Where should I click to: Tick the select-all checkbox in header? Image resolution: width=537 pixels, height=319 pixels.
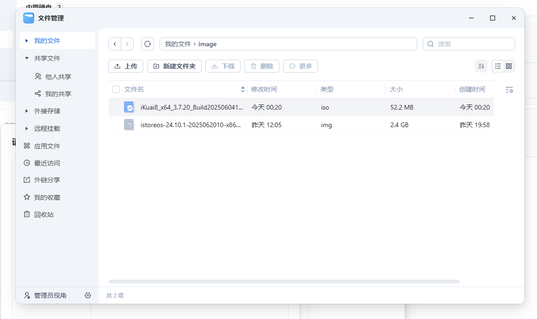tap(116, 89)
